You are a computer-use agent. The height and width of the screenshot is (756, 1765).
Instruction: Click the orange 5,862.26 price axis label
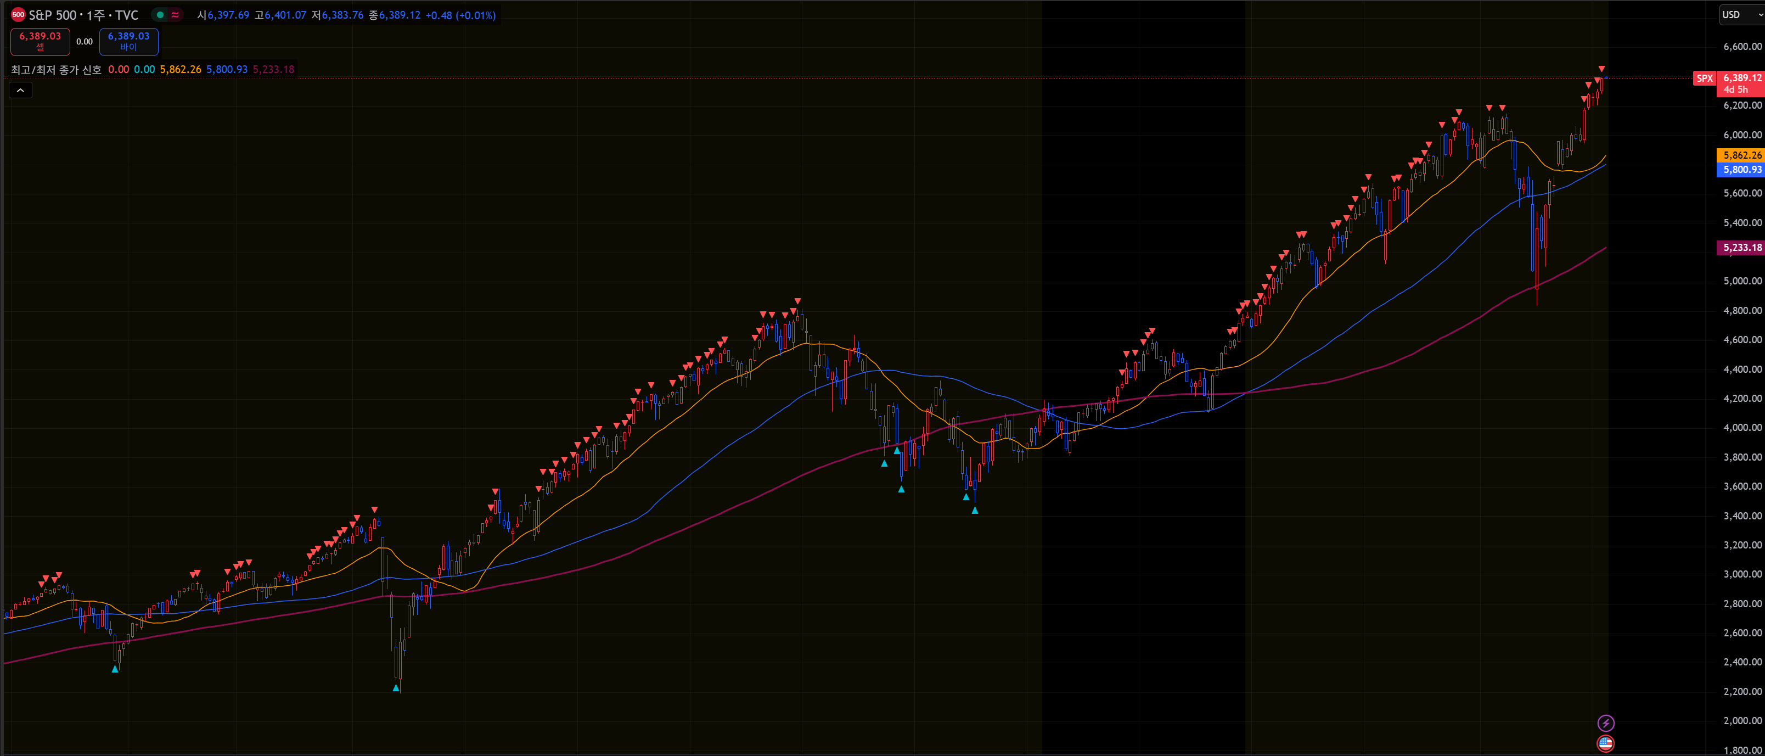[x=1741, y=155]
